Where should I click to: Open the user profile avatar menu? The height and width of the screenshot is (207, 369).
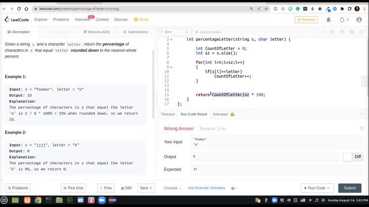pos(359,20)
